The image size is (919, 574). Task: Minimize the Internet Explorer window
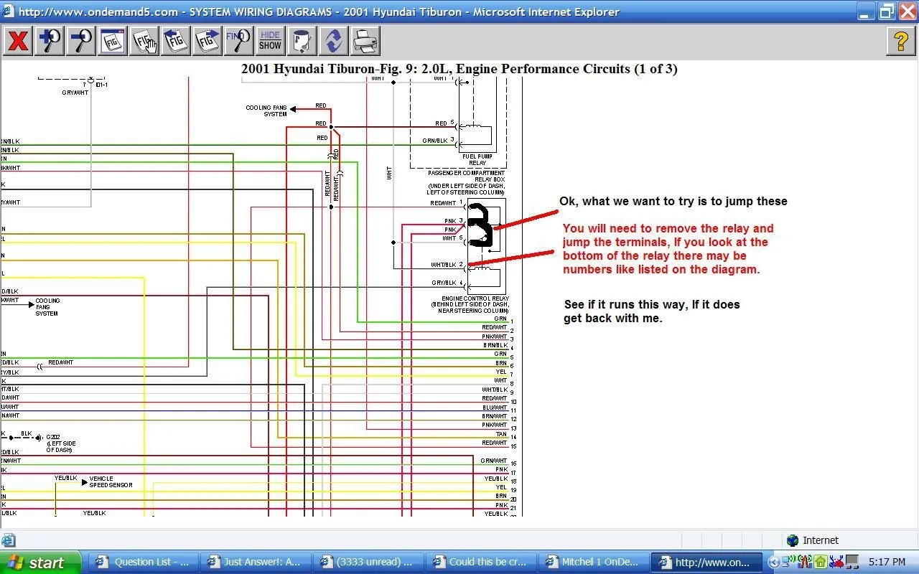pos(867,11)
